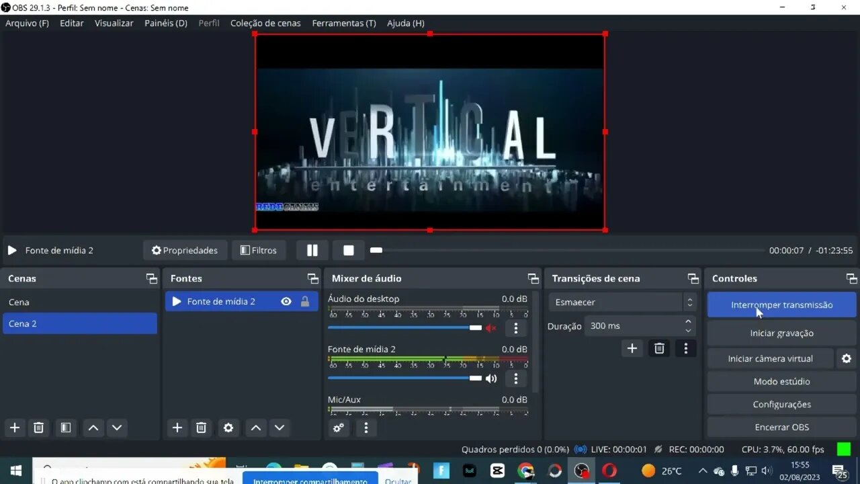Open Chrome from taskbar

pos(526,471)
